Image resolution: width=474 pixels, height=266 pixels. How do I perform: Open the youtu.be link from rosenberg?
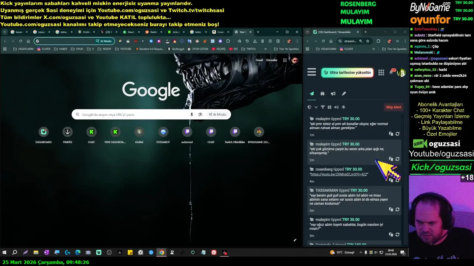(x=339, y=174)
